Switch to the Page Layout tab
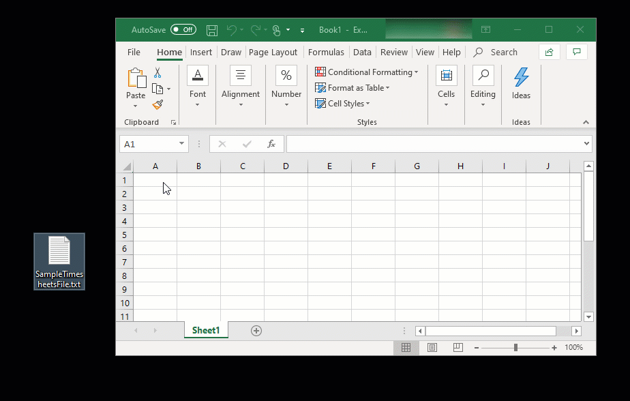 pyautogui.click(x=273, y=53)
